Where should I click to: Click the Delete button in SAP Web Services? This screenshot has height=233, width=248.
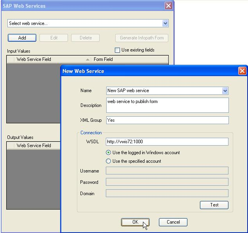[x=86, y=38]
